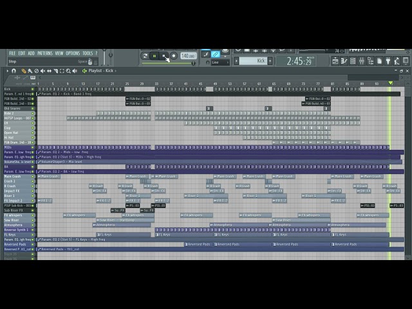Open the Mixer toolbar icon
412x309 pixels.
pyautogui.click(x=362, y=61)
